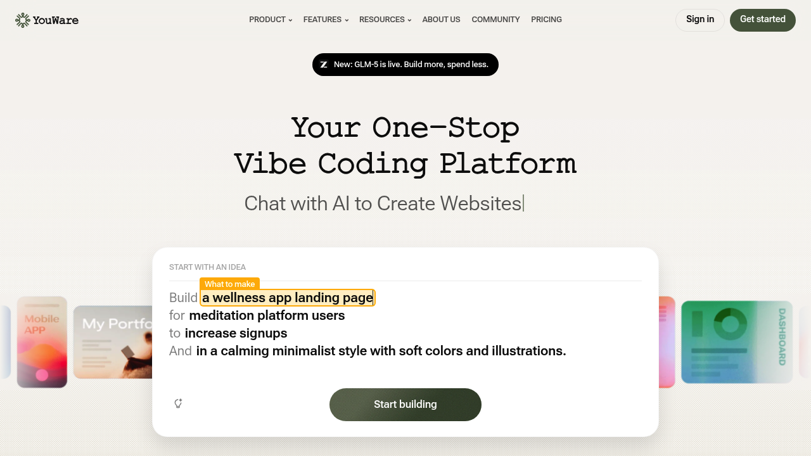
Task: Go to the ABOUT US page
Action: click(x=441, y=20)
